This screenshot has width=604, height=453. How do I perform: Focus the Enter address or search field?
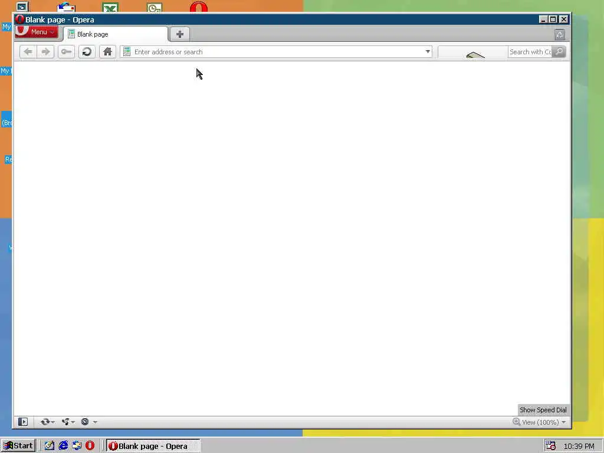(276, 52)
